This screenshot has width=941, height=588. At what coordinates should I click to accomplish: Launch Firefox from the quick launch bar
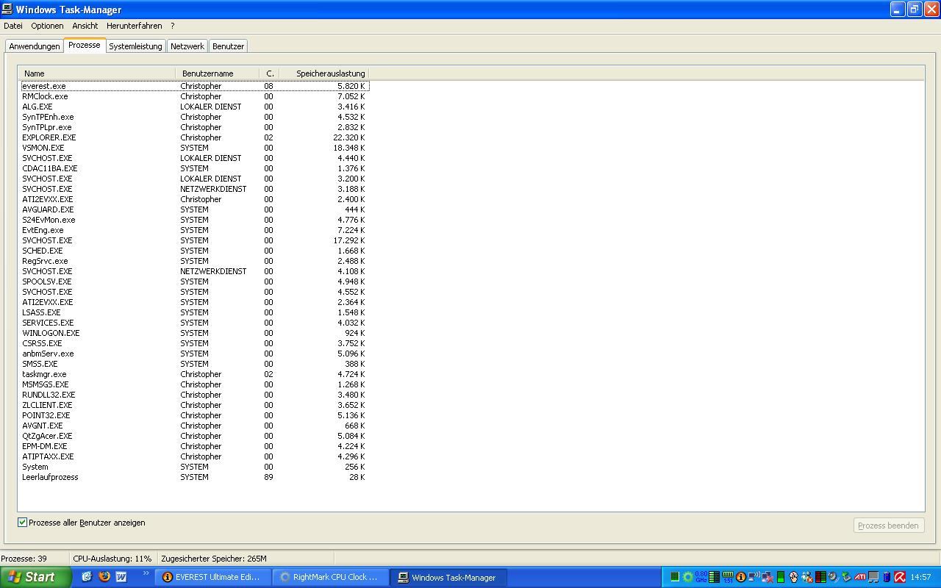pos(104,577)
